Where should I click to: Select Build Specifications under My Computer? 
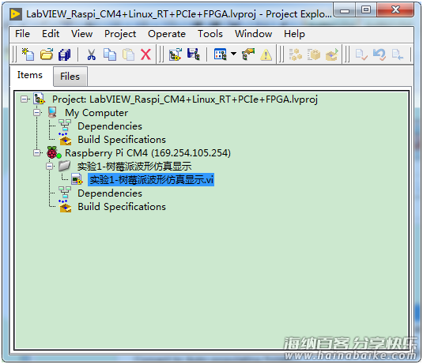(x=122, y=140)
